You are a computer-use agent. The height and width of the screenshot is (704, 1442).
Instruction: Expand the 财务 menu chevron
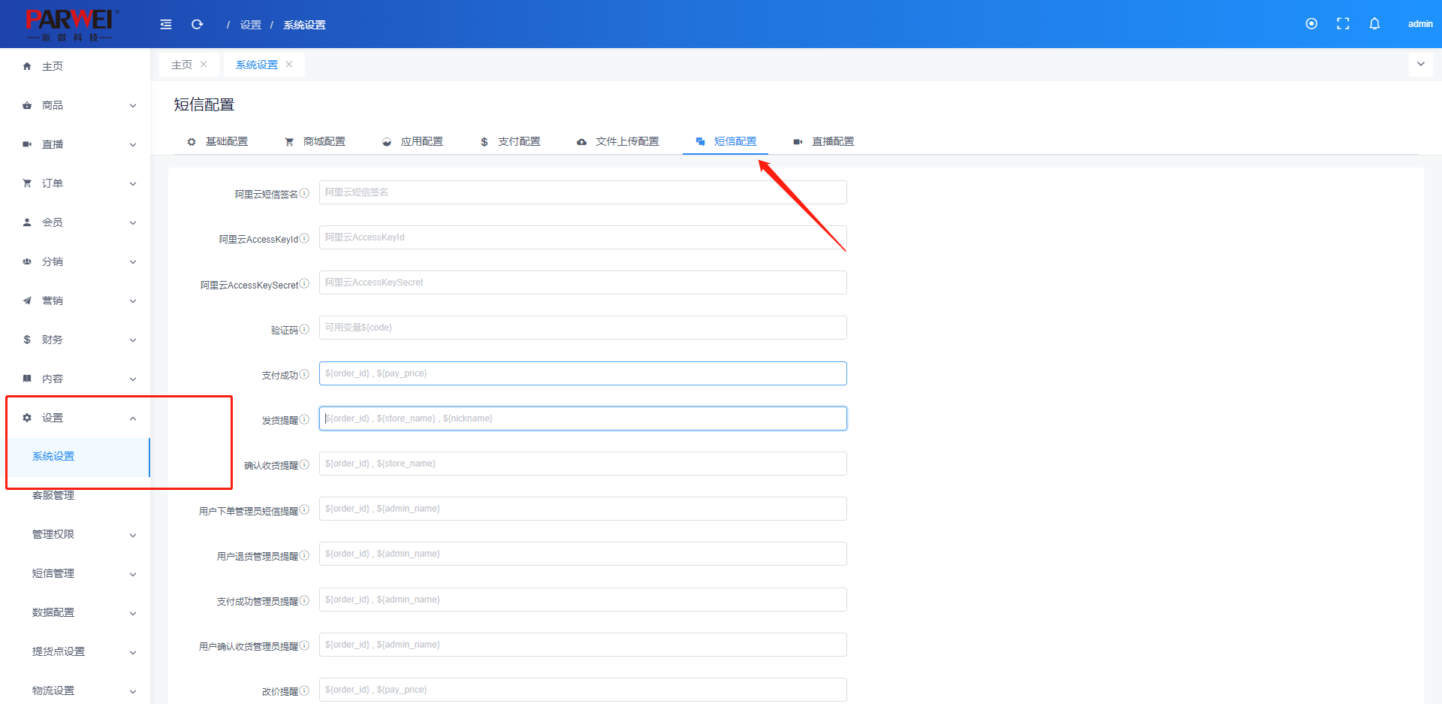(133, 340)
